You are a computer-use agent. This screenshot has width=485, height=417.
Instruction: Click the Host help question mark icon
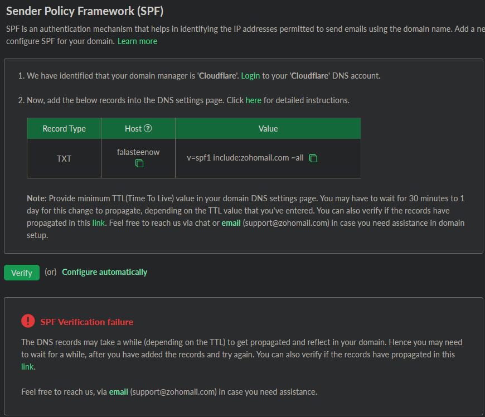pyautogui.click(x=148, y=128)
